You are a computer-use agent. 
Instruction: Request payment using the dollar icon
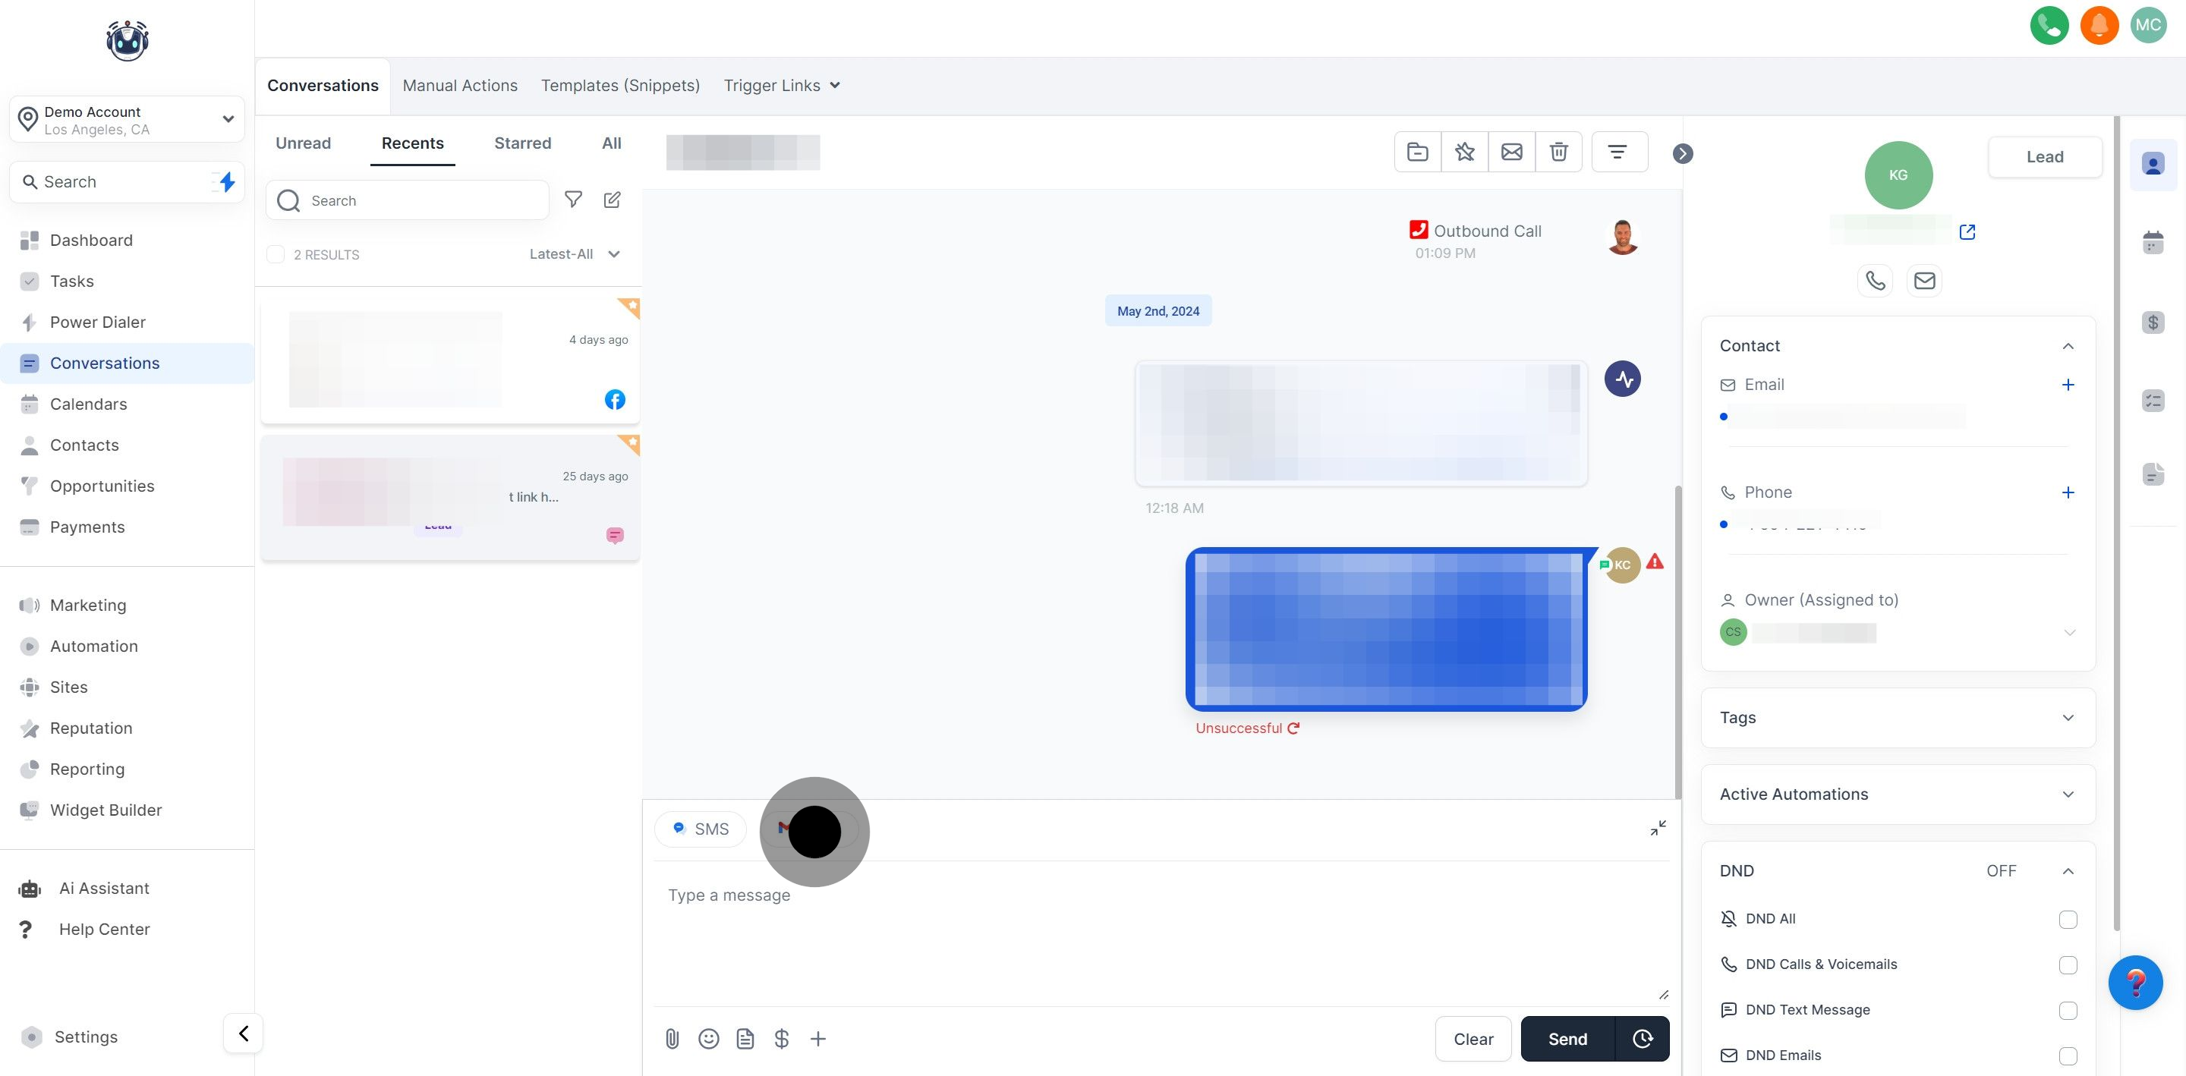click(782, 1039)
